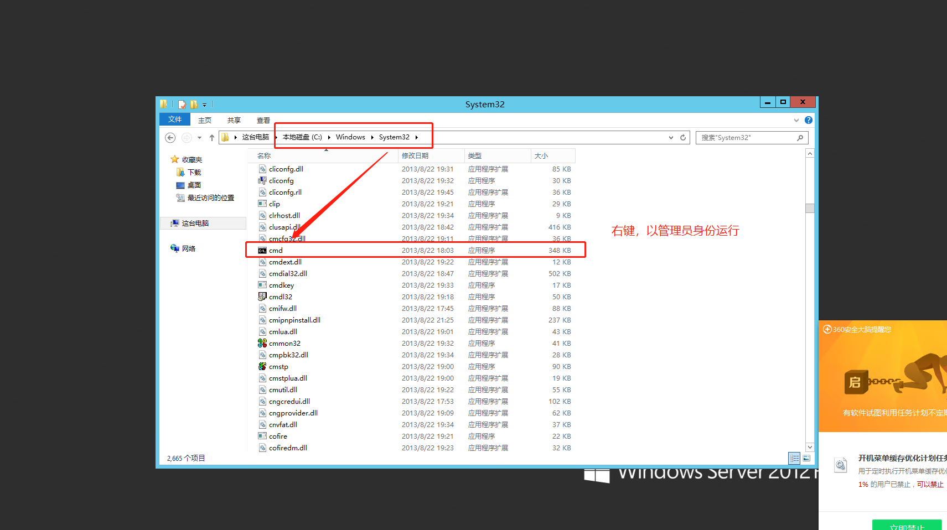Open the cmd application in System32

click(x=276, y=250)
